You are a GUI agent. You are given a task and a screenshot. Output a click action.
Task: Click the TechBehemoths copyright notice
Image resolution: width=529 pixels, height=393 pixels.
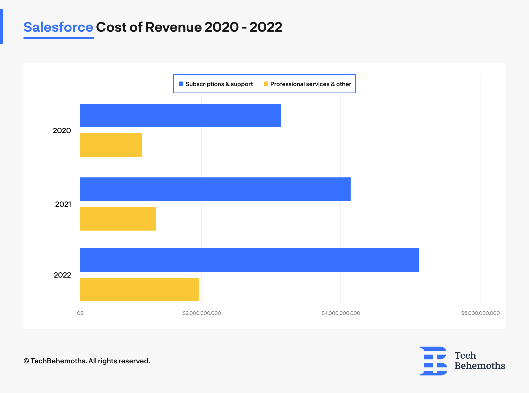point(87,361)
